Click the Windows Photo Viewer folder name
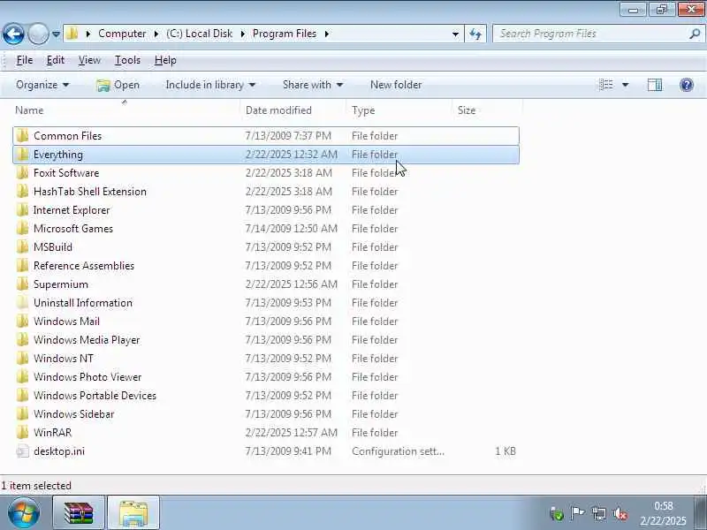 tap(87, 377)
